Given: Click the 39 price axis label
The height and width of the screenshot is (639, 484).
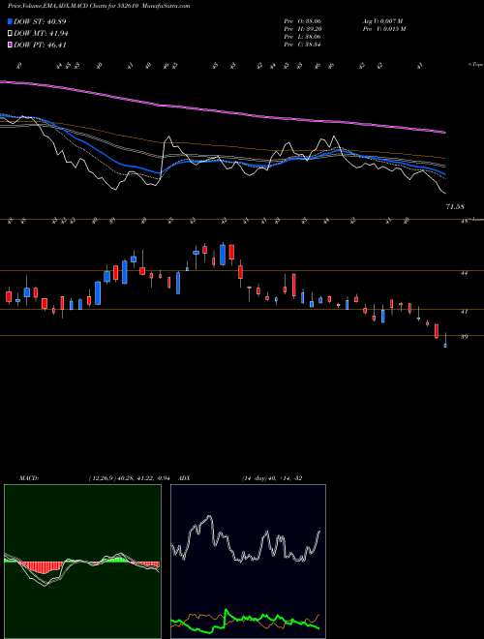Looking at the screenshot, I should pyautogui.click(x=464, y=337).
